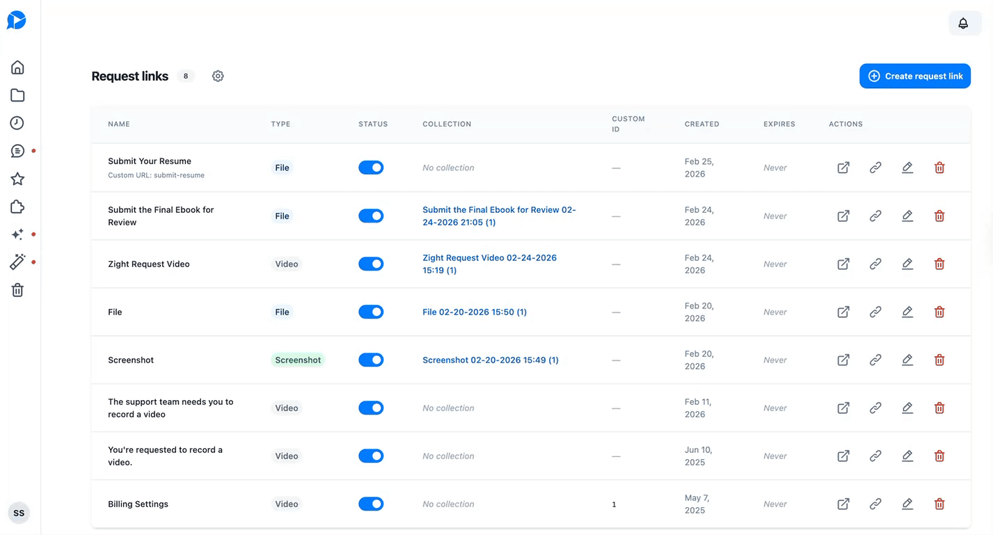Click the NAME column header
The height and width of the screenshot is (535, 993).
[119, 124]
